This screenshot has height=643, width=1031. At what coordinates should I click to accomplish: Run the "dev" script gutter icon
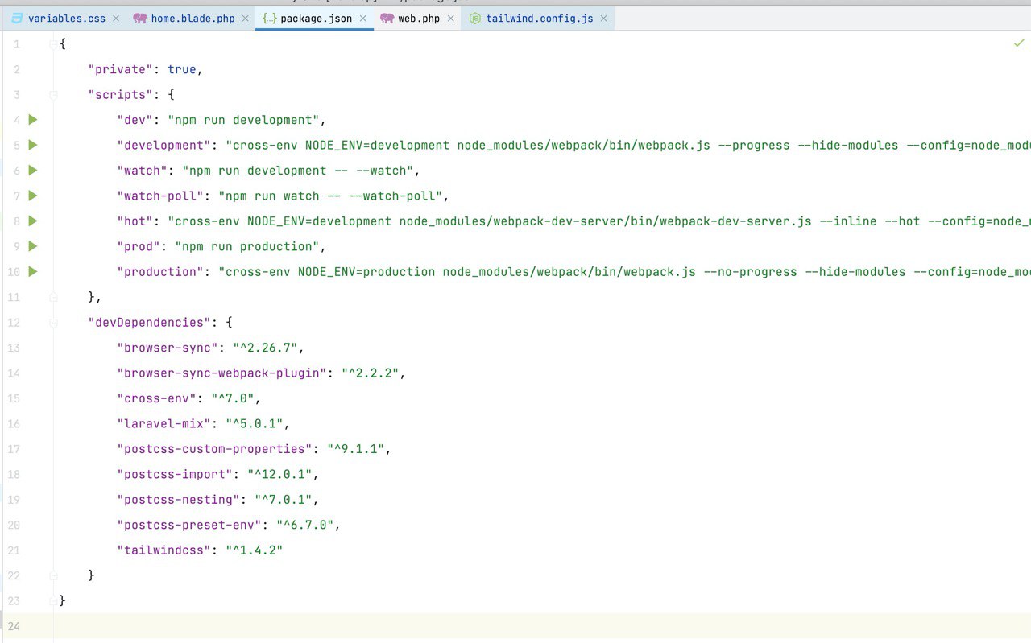click(x=33, y=120)
